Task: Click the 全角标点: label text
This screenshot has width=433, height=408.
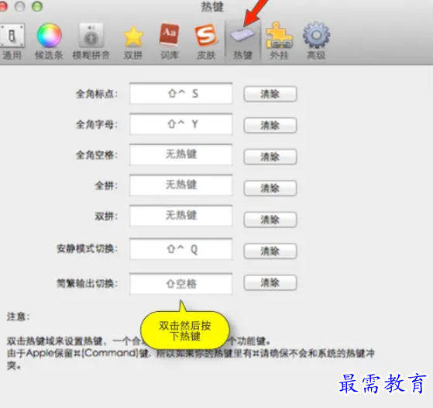Action: click(x=97, y=94)
